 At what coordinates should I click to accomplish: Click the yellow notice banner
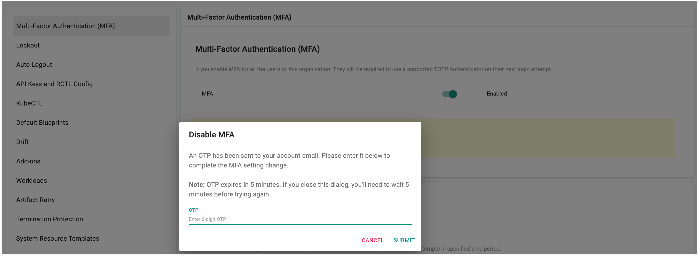[547, 138]
